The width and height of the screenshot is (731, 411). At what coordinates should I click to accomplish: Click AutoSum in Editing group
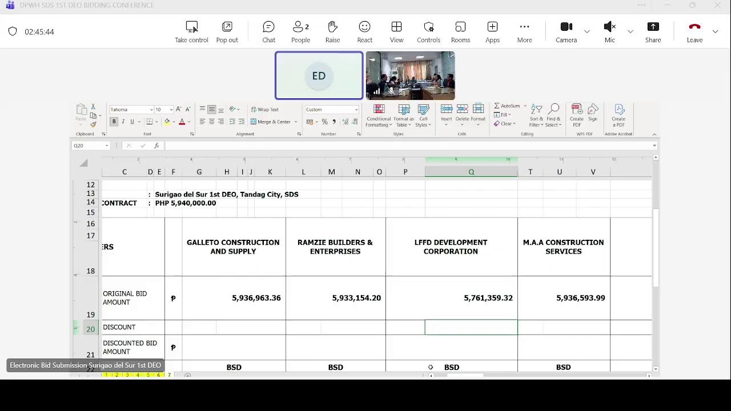508,106
